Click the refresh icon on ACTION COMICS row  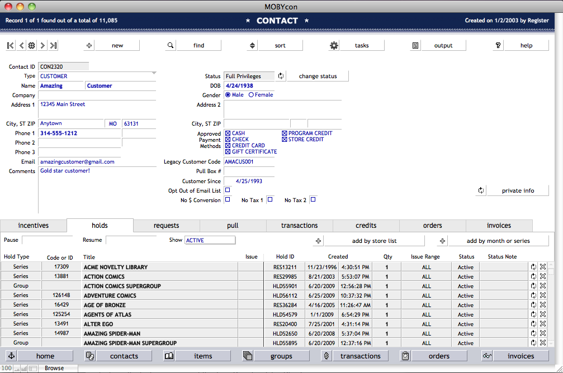(533, 276)
